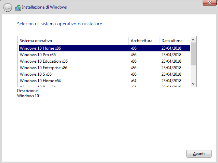Select Windows 10 Home x64 row

[105, 81]
